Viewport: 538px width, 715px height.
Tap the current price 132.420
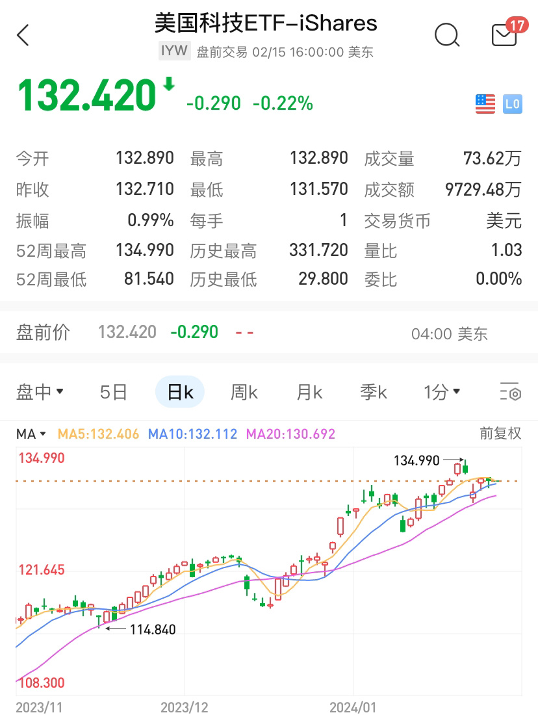point(86,96)
